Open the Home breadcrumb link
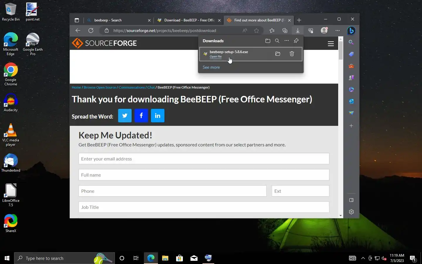 [x=76, y=87]
